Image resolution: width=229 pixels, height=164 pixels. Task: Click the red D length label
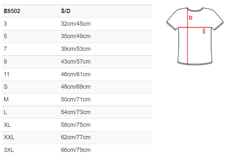[x=190, y=18]
